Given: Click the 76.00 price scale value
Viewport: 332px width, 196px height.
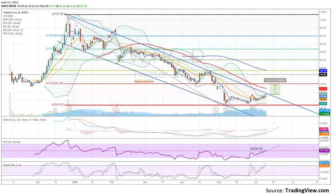Looking at the screenshot, I should tap(323, 12).
